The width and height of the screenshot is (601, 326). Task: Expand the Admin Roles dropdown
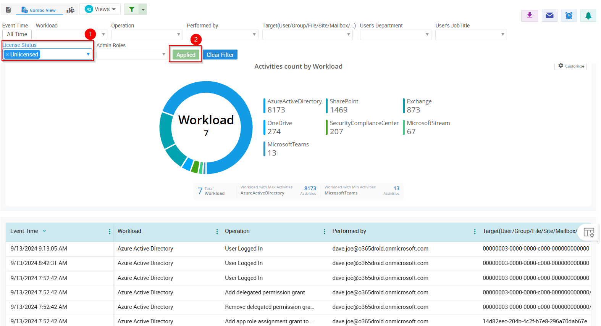pyautogui.click(x=163, y=55)
